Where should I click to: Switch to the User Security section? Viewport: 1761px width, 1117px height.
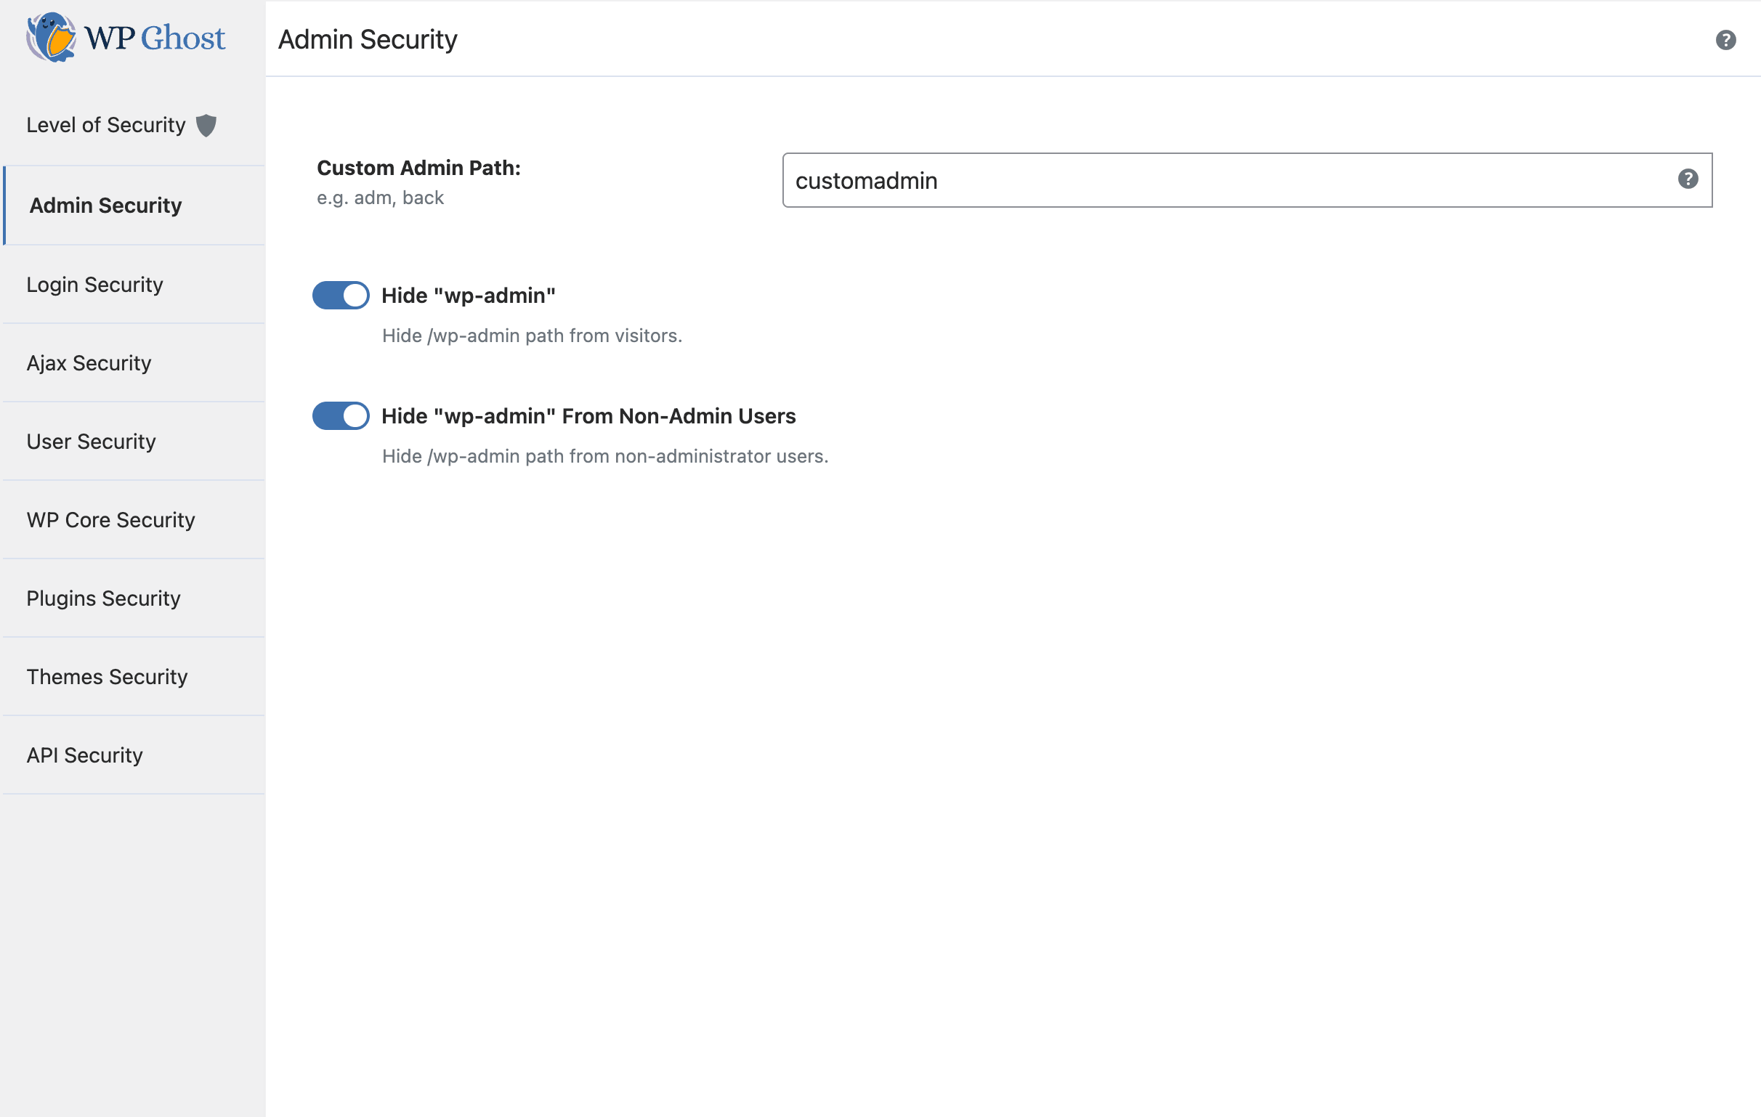[92, 442]
